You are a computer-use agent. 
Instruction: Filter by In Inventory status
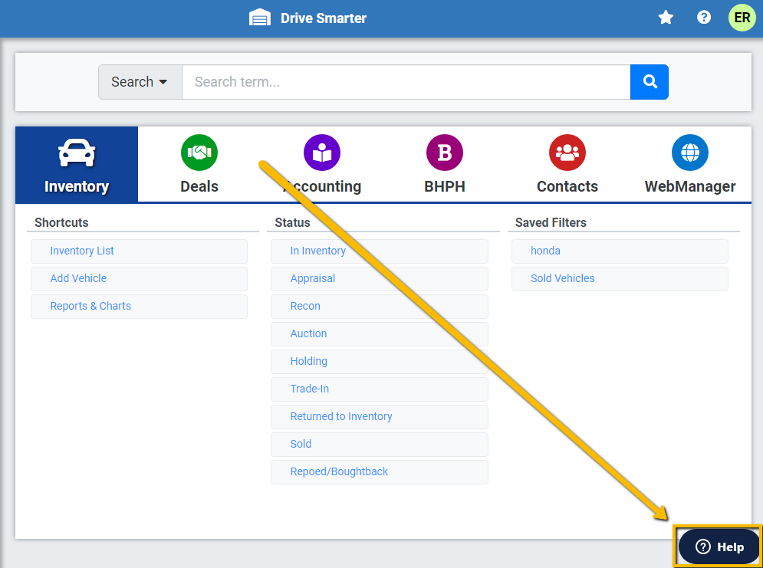[x=380, y=251]
